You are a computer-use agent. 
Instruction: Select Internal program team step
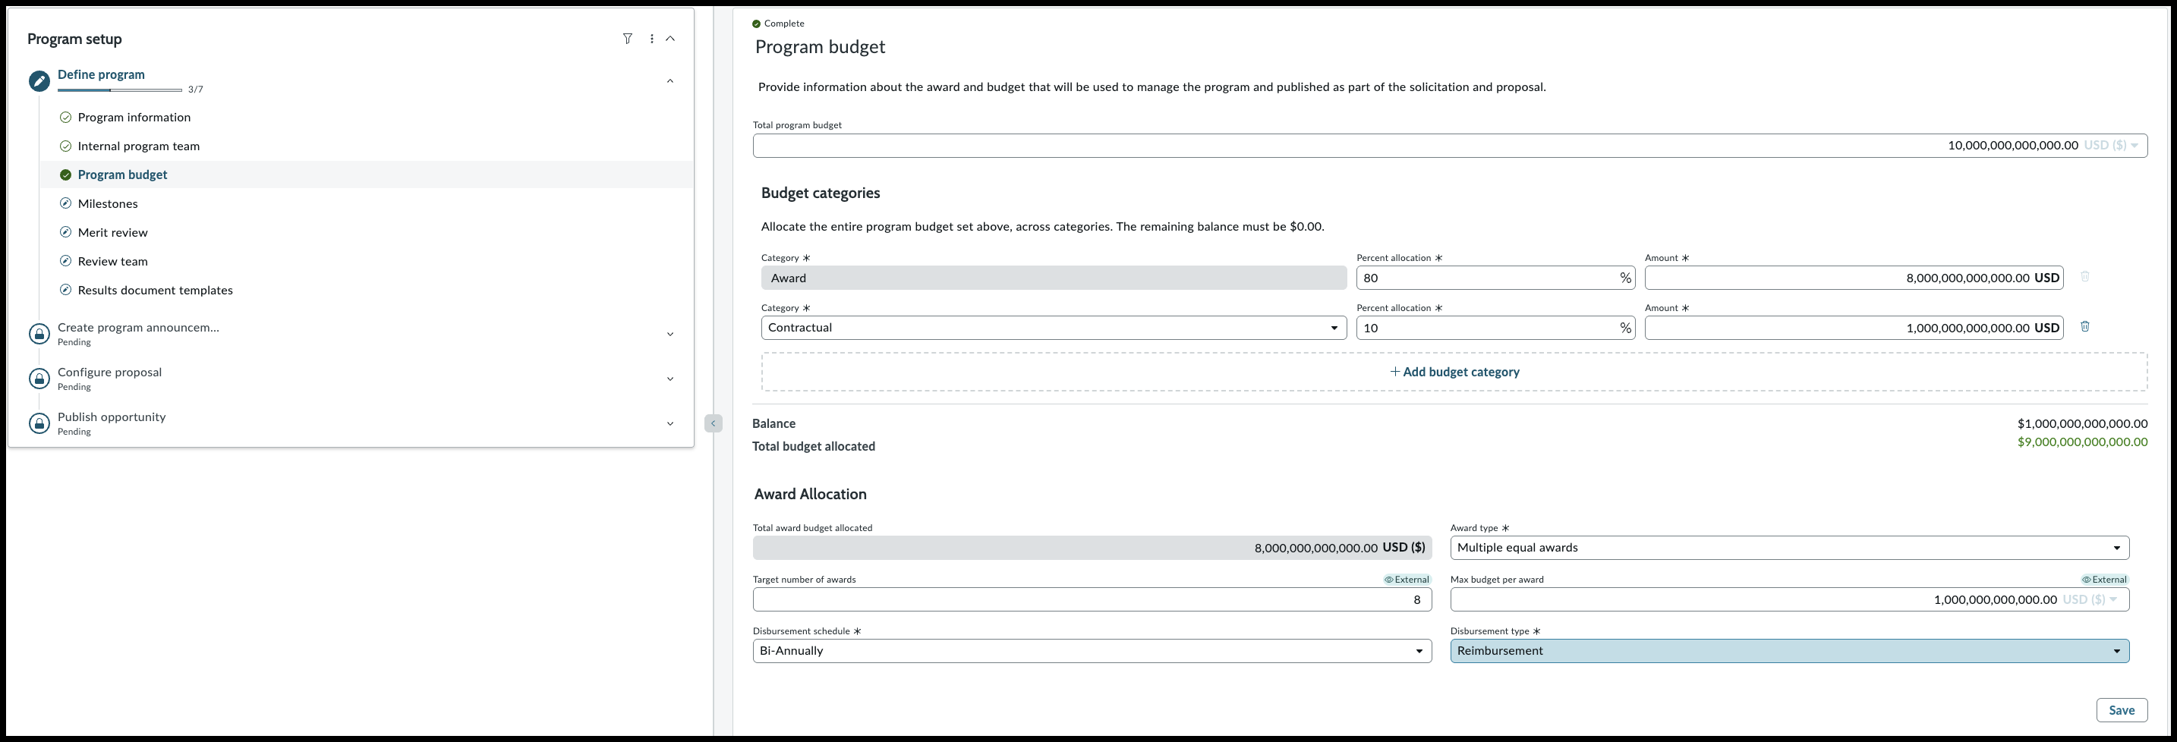click(x=139, y=146)
